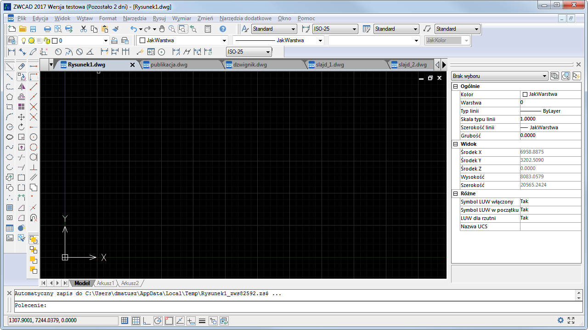The height and width of the screenshot is (330, 588).
Task: Select Line tool in draw toolbar
Action: click(x=9, y=66)
